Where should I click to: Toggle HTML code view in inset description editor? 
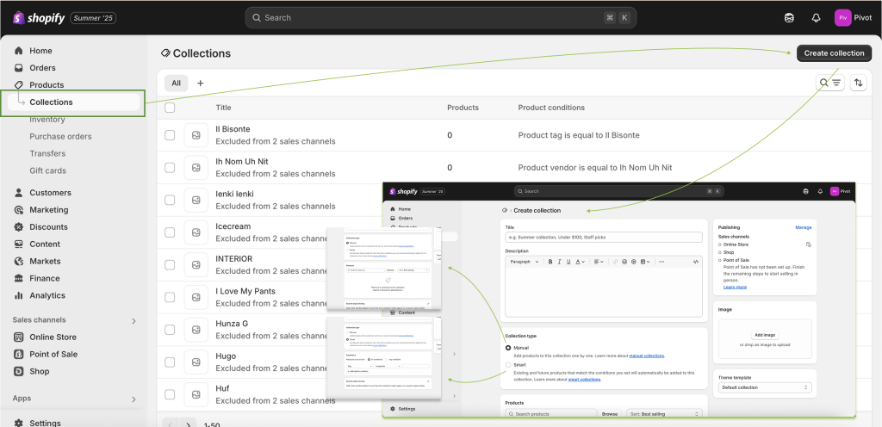[x=696, y=261]
